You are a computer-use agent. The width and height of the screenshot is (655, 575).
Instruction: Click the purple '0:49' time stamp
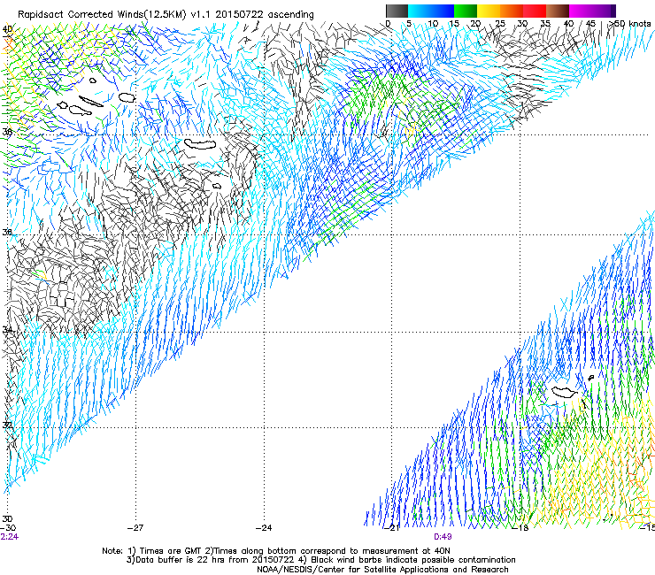pyautogui.click(x=443, y=537)
